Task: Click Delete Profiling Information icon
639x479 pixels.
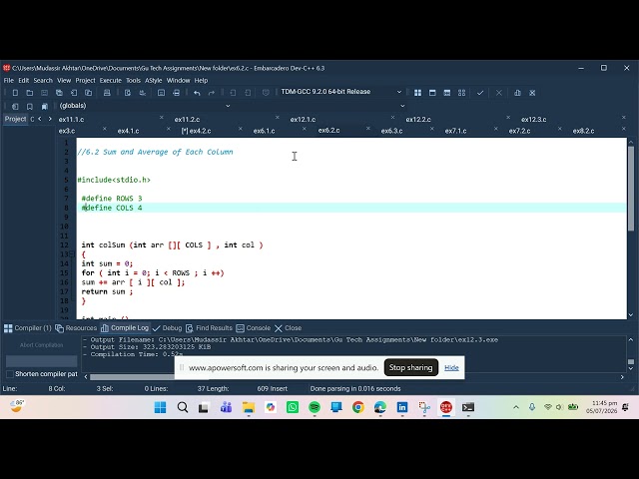Action: pyautogui.click(x=532, y=93)
